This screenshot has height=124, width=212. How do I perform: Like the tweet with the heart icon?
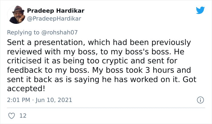pos(12,116)
